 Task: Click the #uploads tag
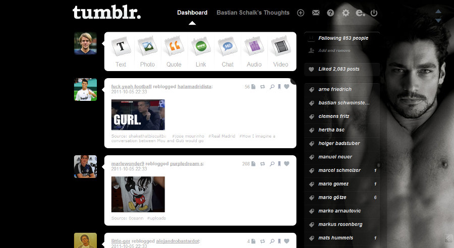coord(156,218)
